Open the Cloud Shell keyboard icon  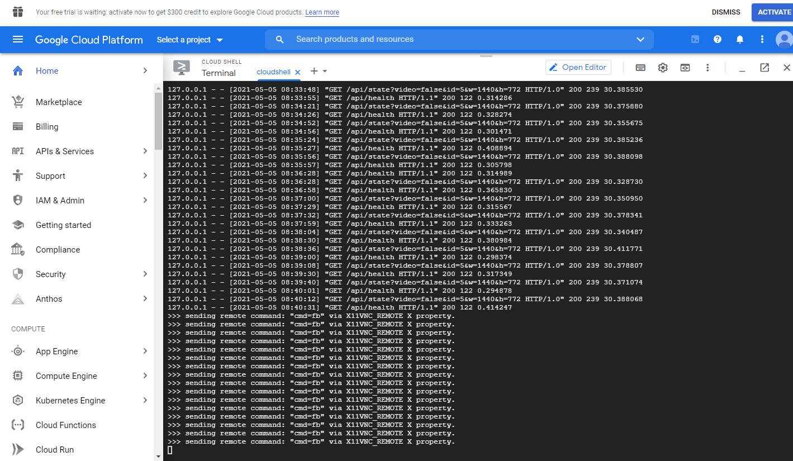point(640,68)
